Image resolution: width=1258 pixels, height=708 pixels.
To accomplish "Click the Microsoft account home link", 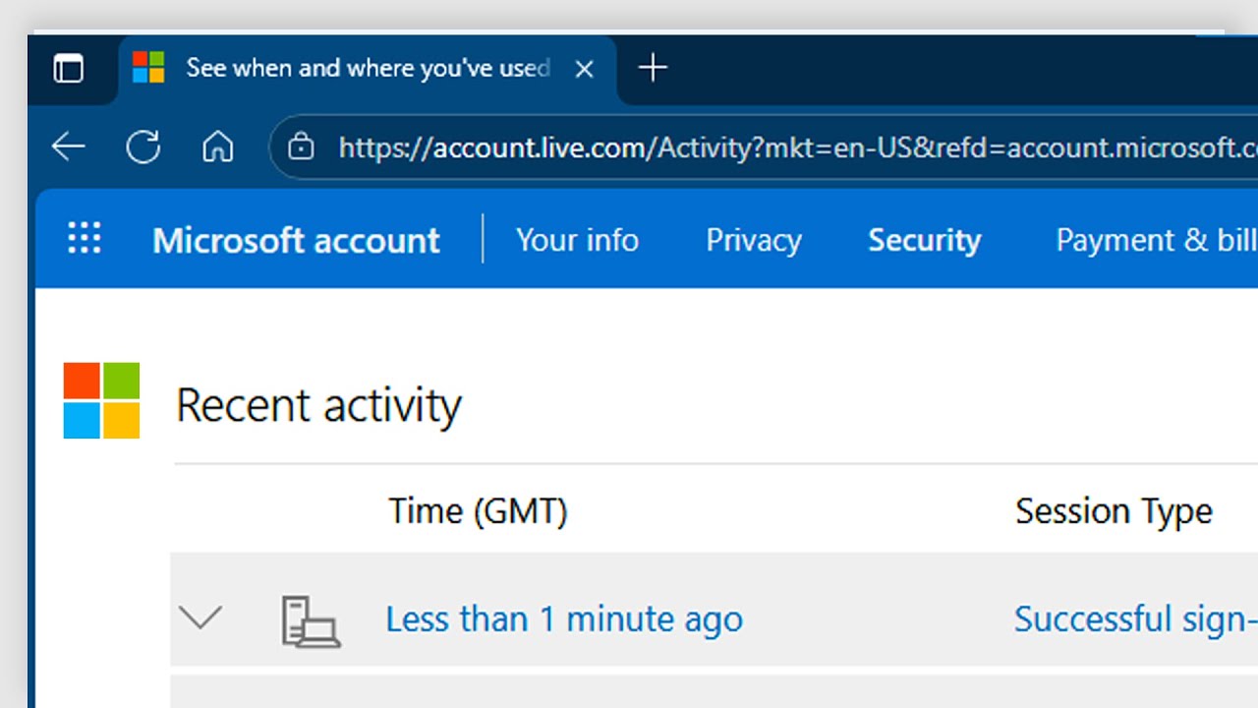I will point(296,240).
